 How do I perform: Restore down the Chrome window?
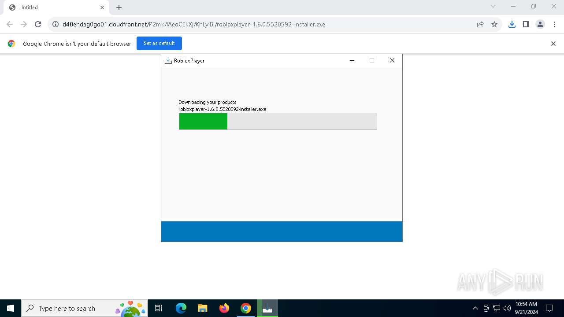point(534,6)
